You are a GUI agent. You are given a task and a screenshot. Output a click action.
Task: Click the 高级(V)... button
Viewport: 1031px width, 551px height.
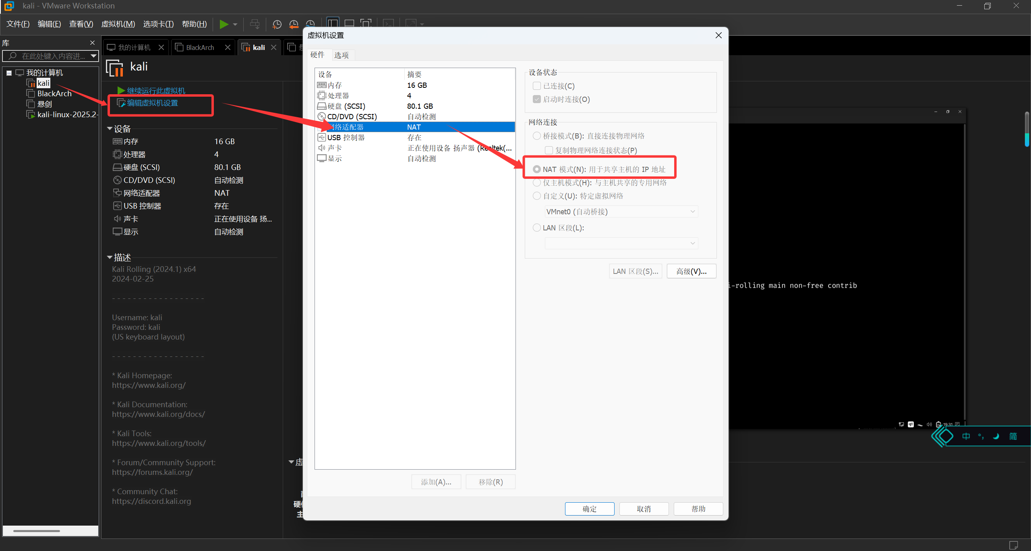click(x=691, y=271)
